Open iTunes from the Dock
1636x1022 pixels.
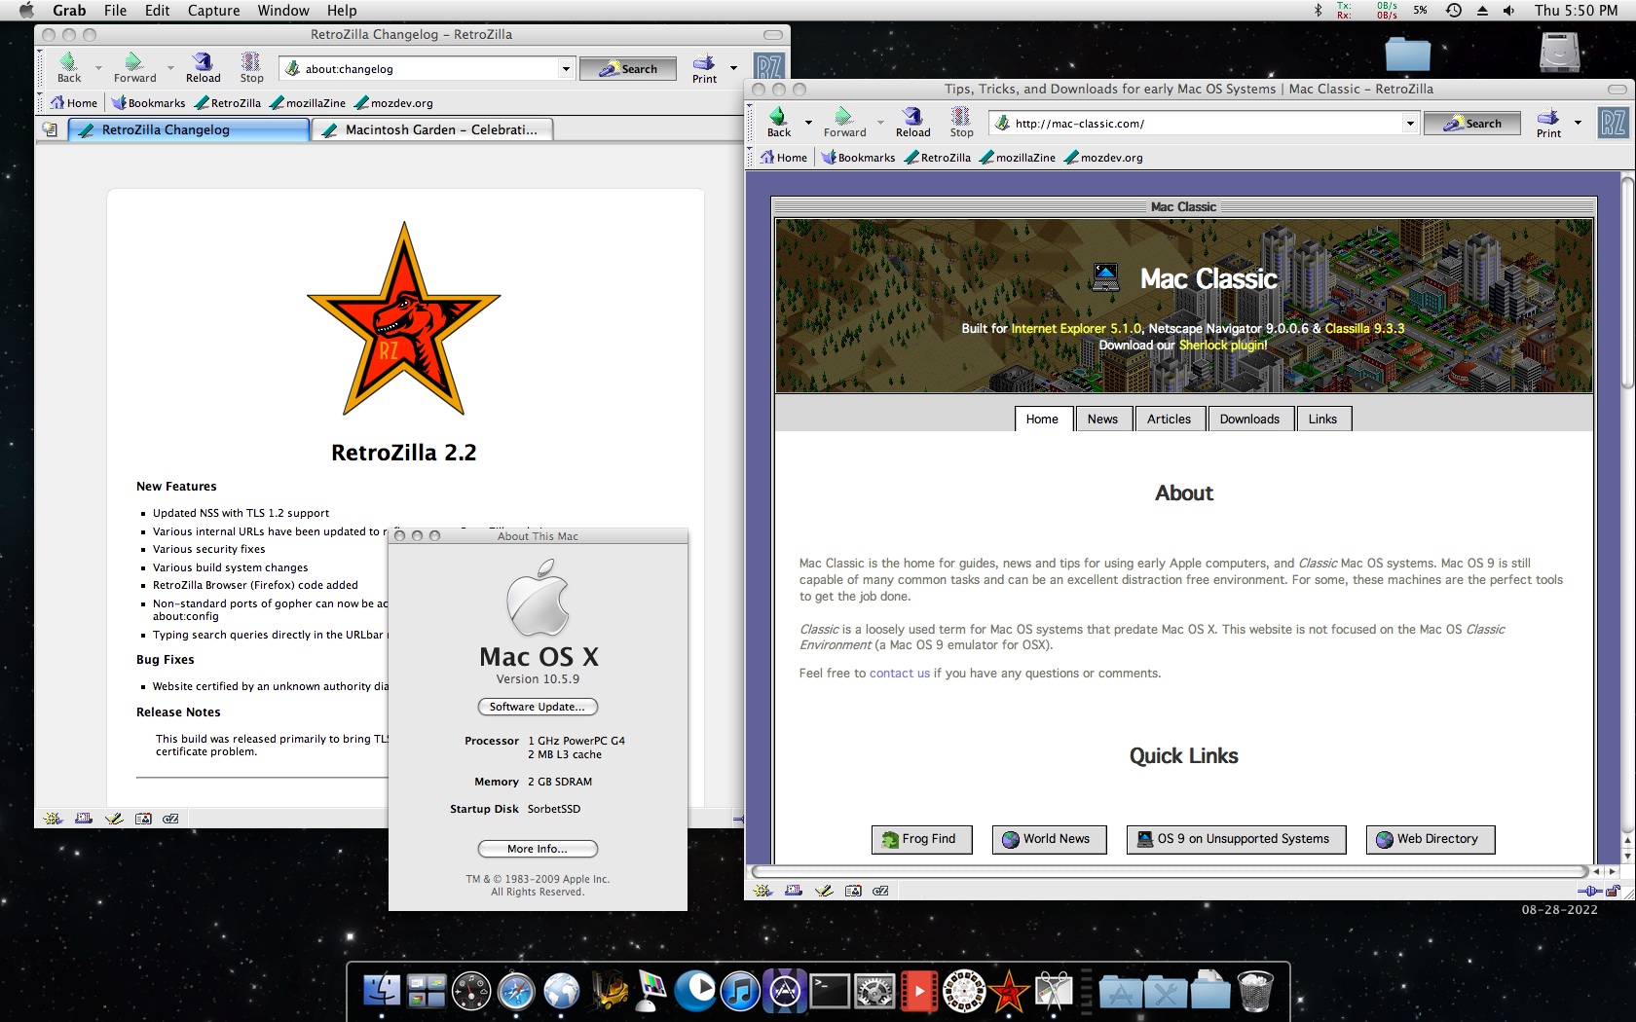click(x=740, y=992)
